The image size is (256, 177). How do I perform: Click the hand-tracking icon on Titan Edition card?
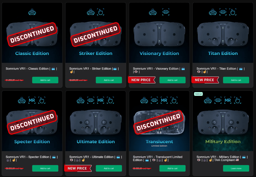(233, 12)
